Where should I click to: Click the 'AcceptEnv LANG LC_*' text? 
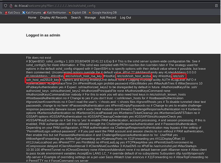point(93,154)
